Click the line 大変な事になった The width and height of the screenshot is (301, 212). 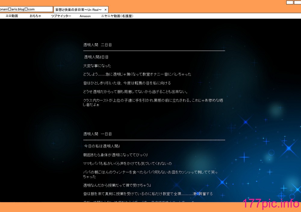pos(97,66)
